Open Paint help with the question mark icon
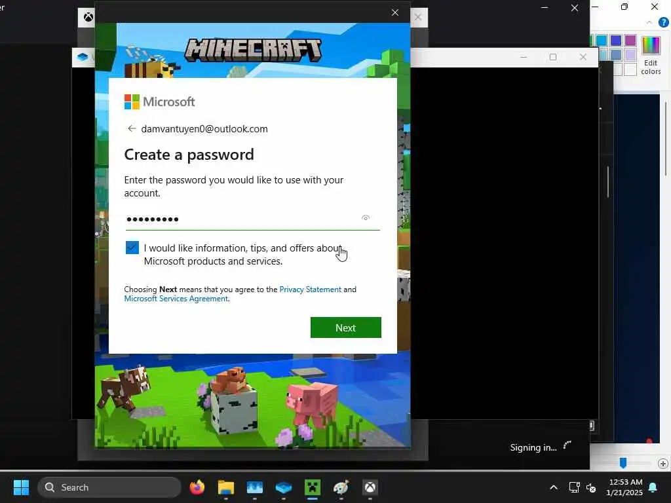Image resolution: width=671 pixels, height=503 pixels. click(x=663, y=22)
